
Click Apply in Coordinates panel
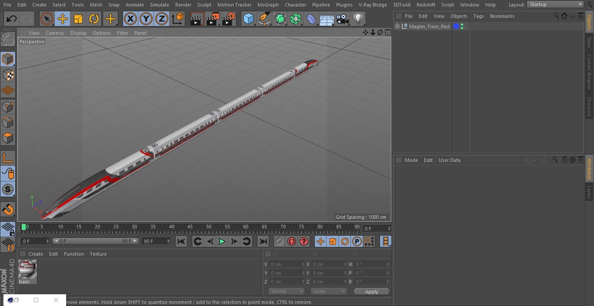click(371, 292)
